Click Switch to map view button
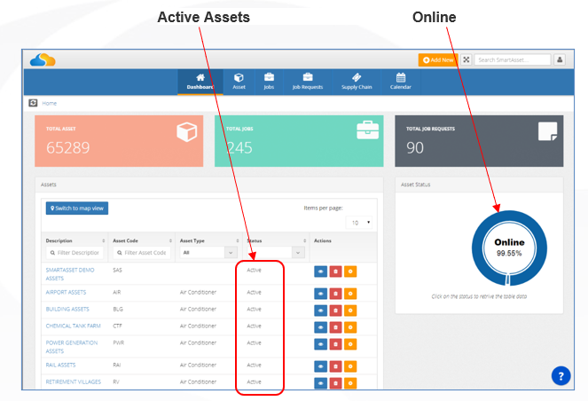The height and width of the screenshot is (401, 588). (77, 208)
